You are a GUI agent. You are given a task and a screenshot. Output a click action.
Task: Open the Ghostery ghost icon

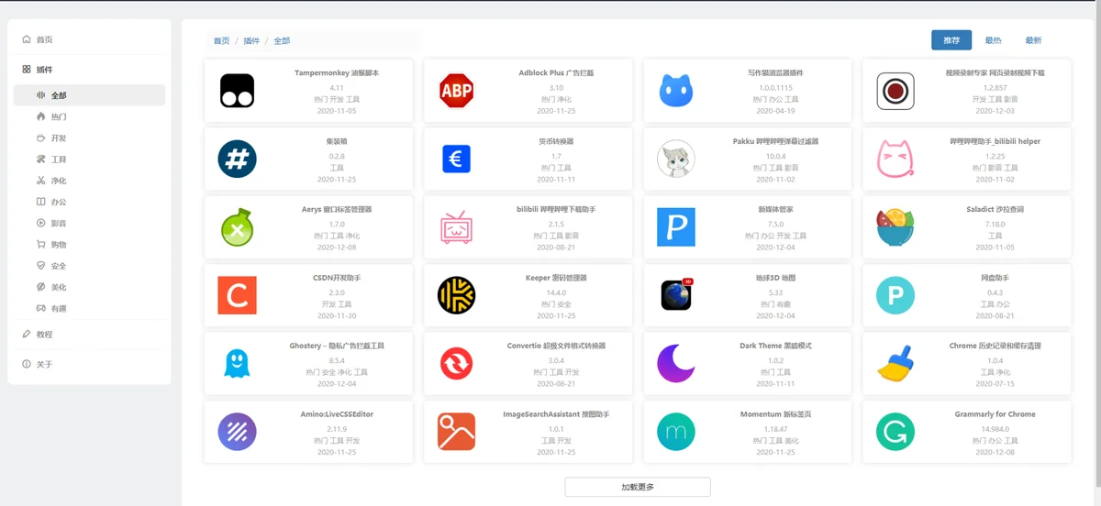237,364
